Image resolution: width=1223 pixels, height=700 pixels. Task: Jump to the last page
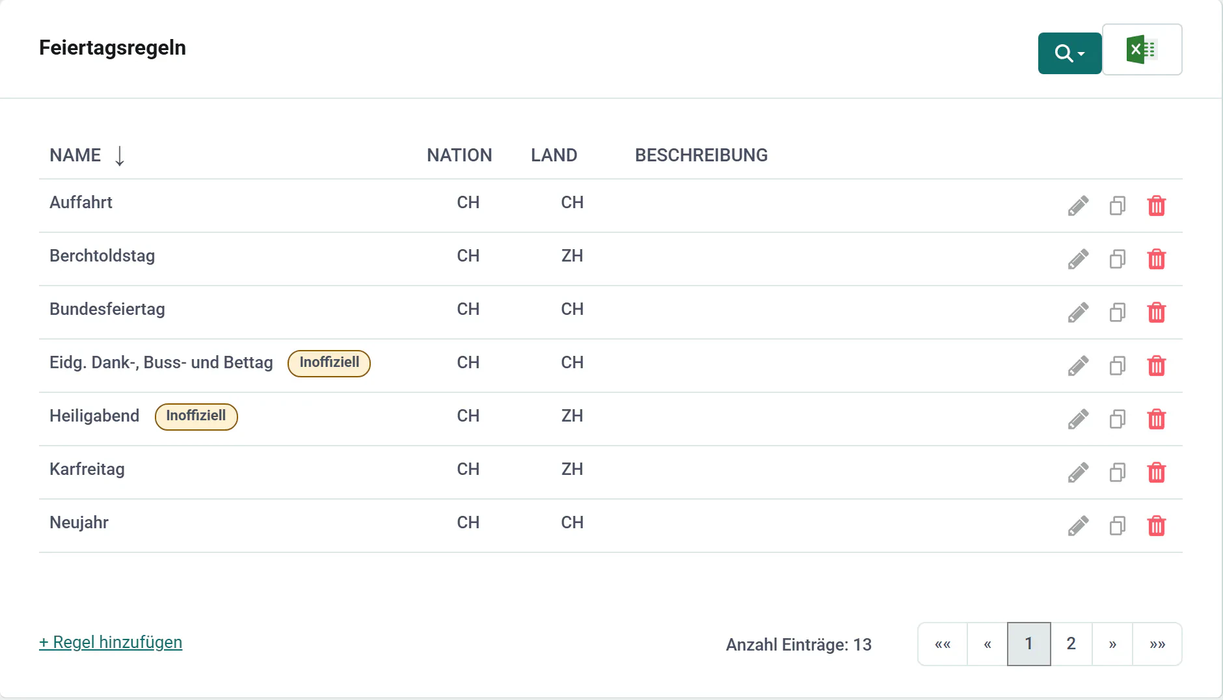point(1157,644)
